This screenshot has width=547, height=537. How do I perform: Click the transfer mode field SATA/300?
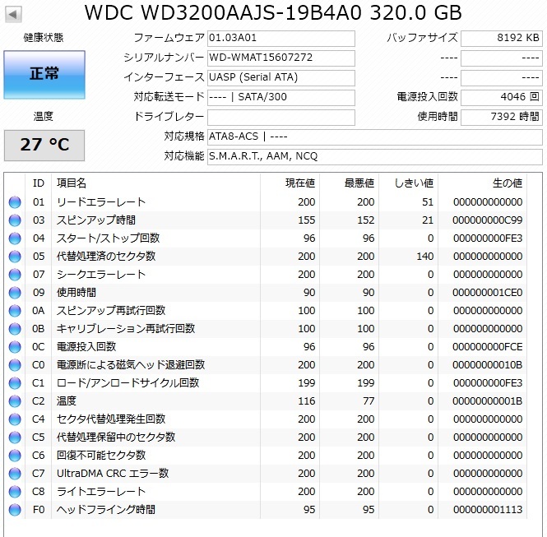coord(281,97)
